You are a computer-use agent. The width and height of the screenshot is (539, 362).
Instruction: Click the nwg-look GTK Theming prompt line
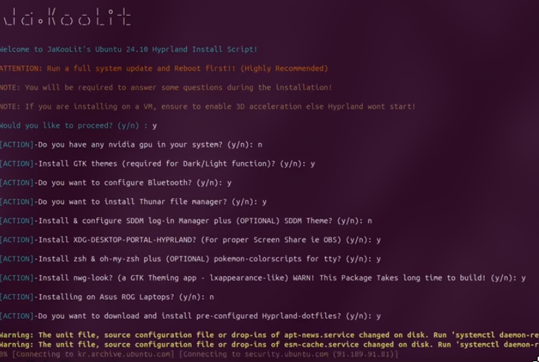click(x=263, y=278)
